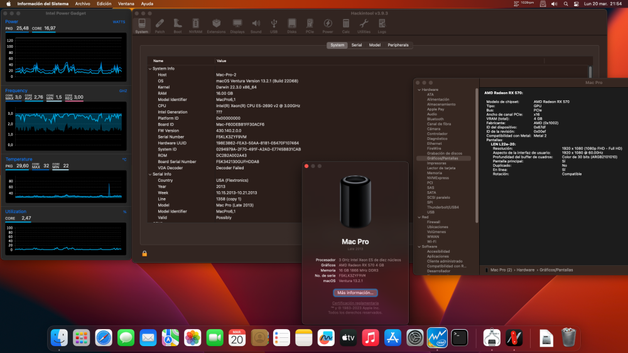Open the Disks section in Hackintool
The height and width of the screenshot is (353, 628).
tap(292, 26)
